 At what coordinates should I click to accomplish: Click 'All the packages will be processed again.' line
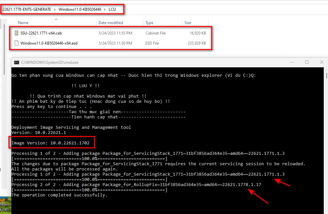(65, 169)
